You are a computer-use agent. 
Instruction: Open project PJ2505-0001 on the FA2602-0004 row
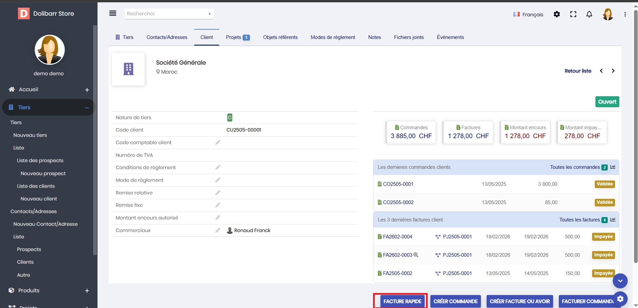point(457,237)
